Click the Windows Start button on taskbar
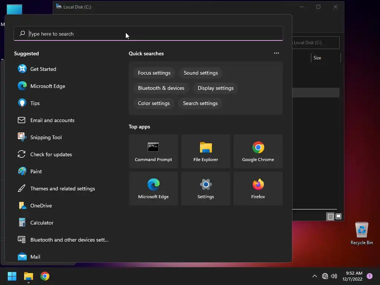Viewport: 380px width, 285px height. (x=12, y=276)
